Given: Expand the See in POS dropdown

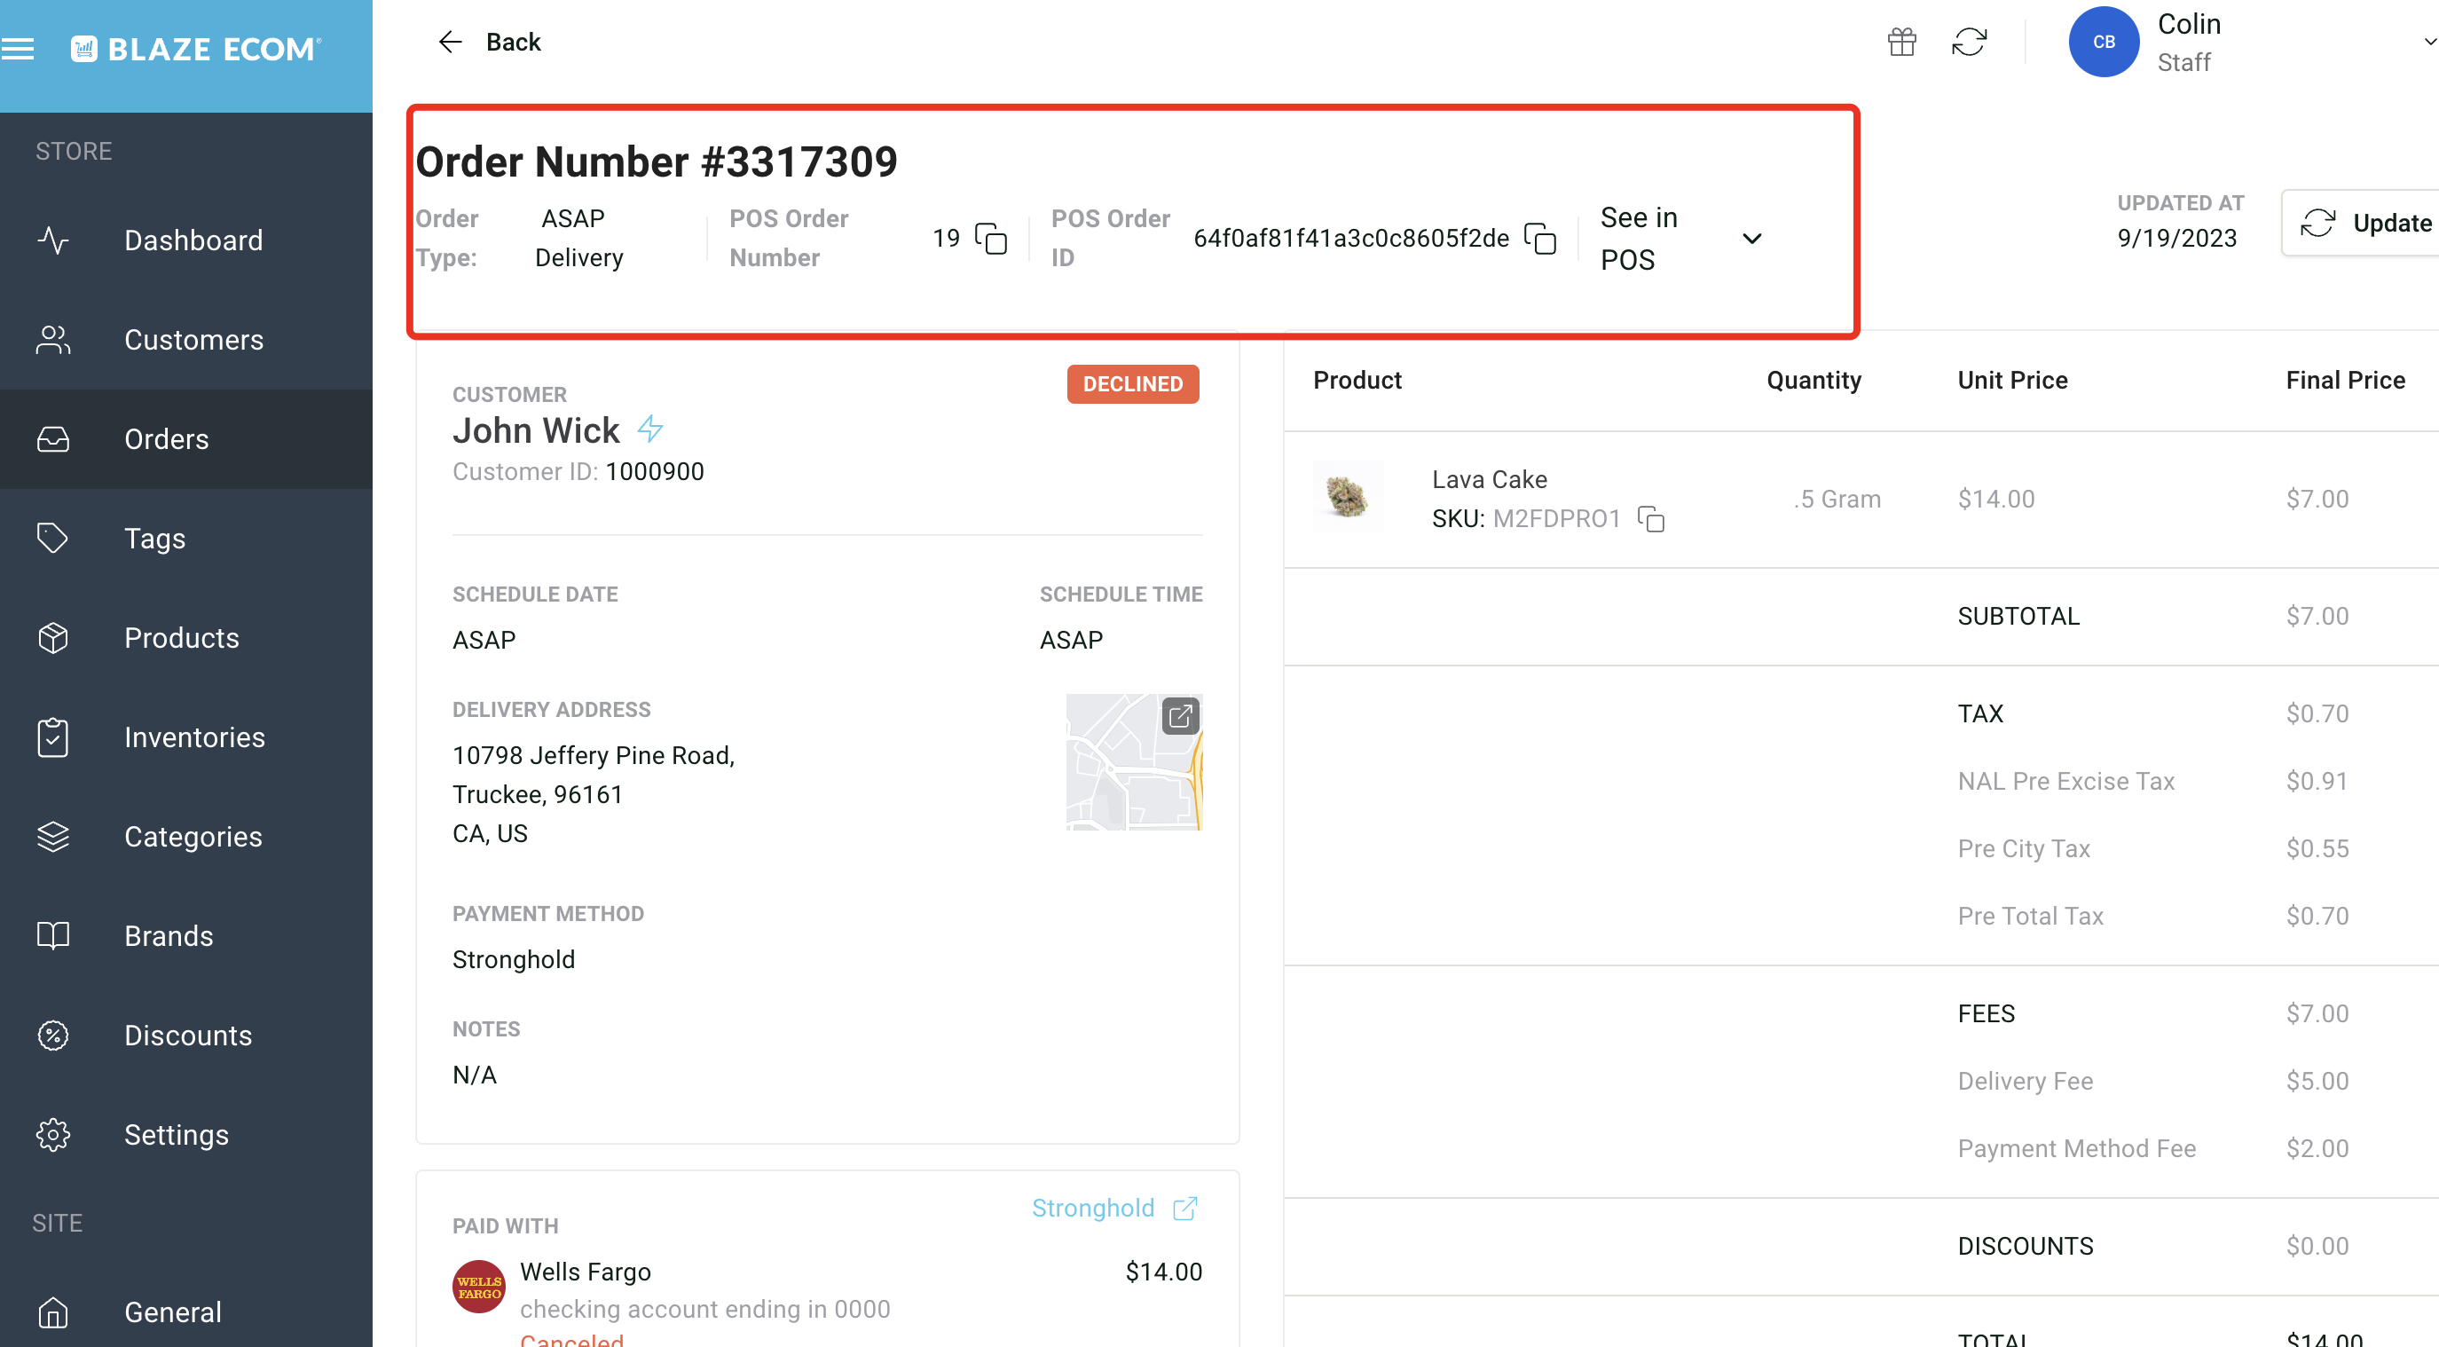Looking at the screenshot, I should [1751, 239].
